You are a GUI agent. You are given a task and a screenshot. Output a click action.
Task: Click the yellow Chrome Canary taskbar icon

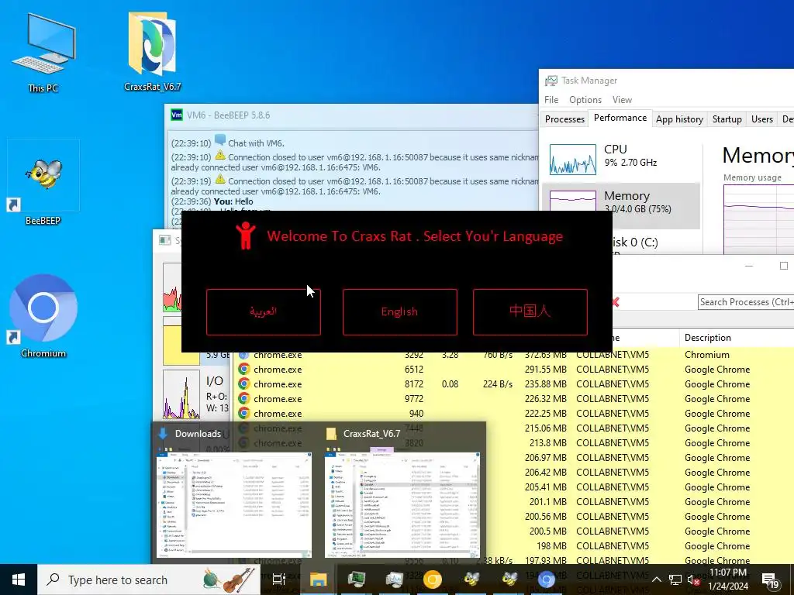(x=433, y=580)
